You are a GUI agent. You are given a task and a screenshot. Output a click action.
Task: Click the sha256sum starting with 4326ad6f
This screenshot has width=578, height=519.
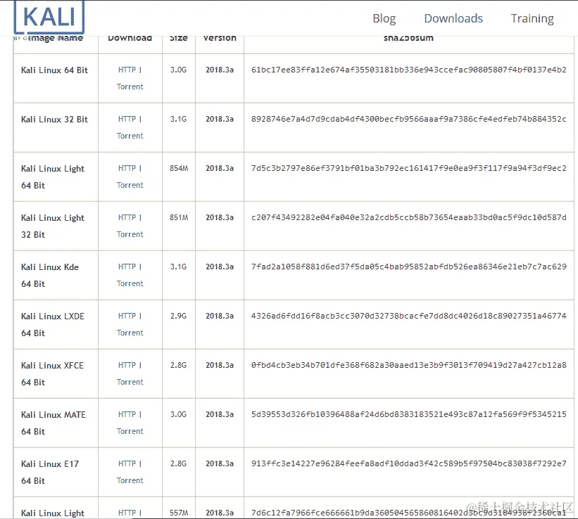(409, 316)
